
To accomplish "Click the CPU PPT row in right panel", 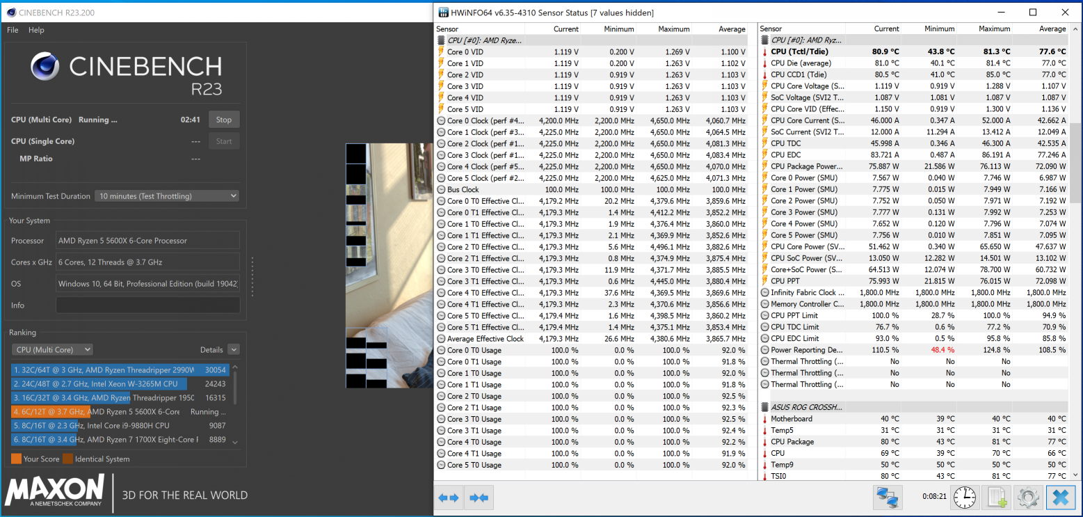I will point(913,281).
